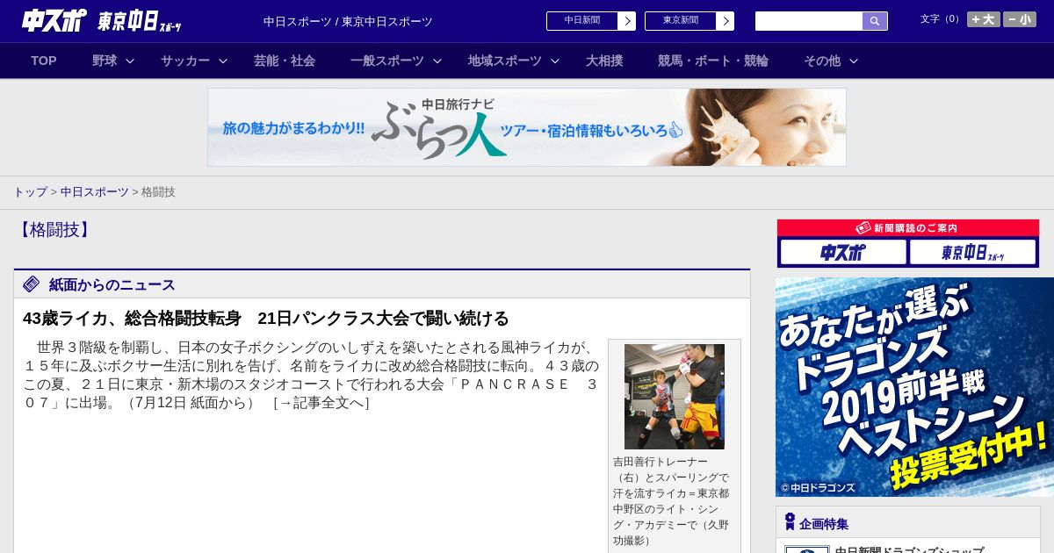The width and height of the screenshot is (1054, 553).
Task: Go to TOP in navigation bar
Action: click(44, 61)
